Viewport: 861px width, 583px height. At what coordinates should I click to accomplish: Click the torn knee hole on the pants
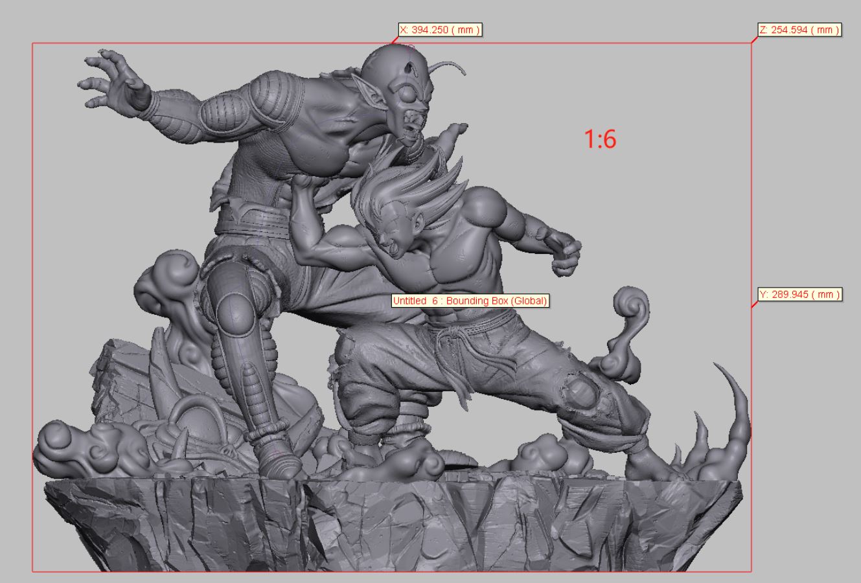579,393
